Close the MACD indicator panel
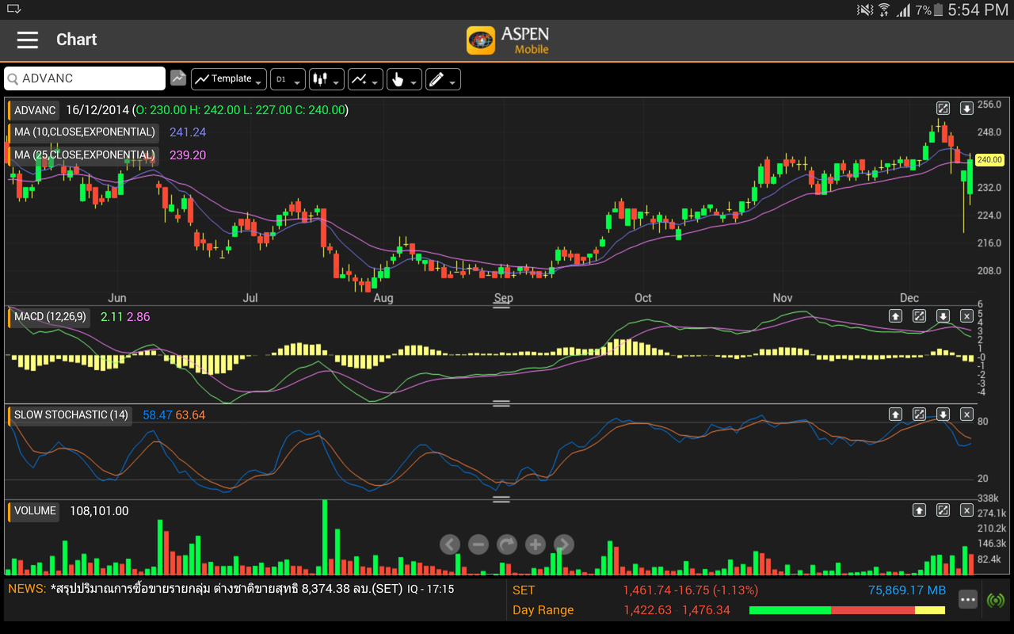 pyautogui.click(x=966, y=316)
